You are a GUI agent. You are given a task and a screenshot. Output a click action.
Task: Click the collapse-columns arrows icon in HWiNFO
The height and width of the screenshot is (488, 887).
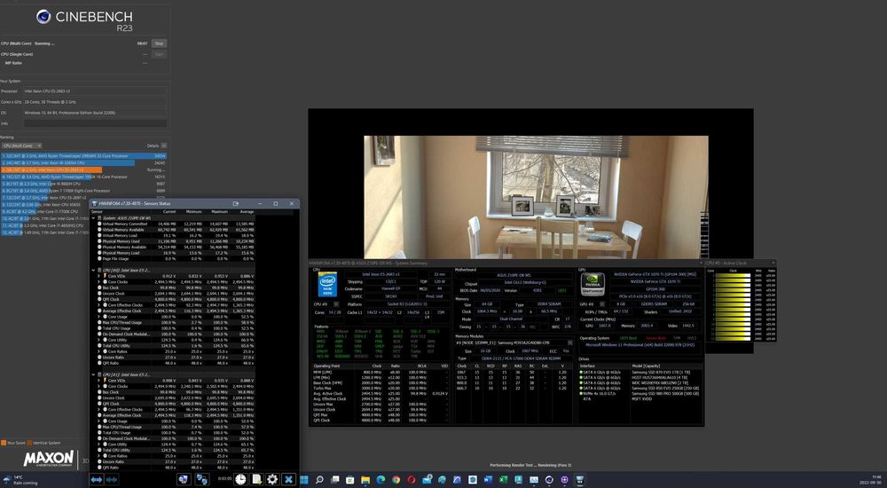(x=112, y=479)
